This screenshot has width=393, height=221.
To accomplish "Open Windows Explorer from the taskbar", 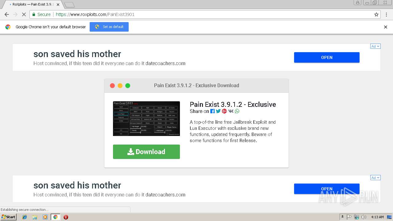I will pyautogui.click(x=35, y=217).
